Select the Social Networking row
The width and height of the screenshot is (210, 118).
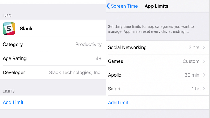(158, 47)
